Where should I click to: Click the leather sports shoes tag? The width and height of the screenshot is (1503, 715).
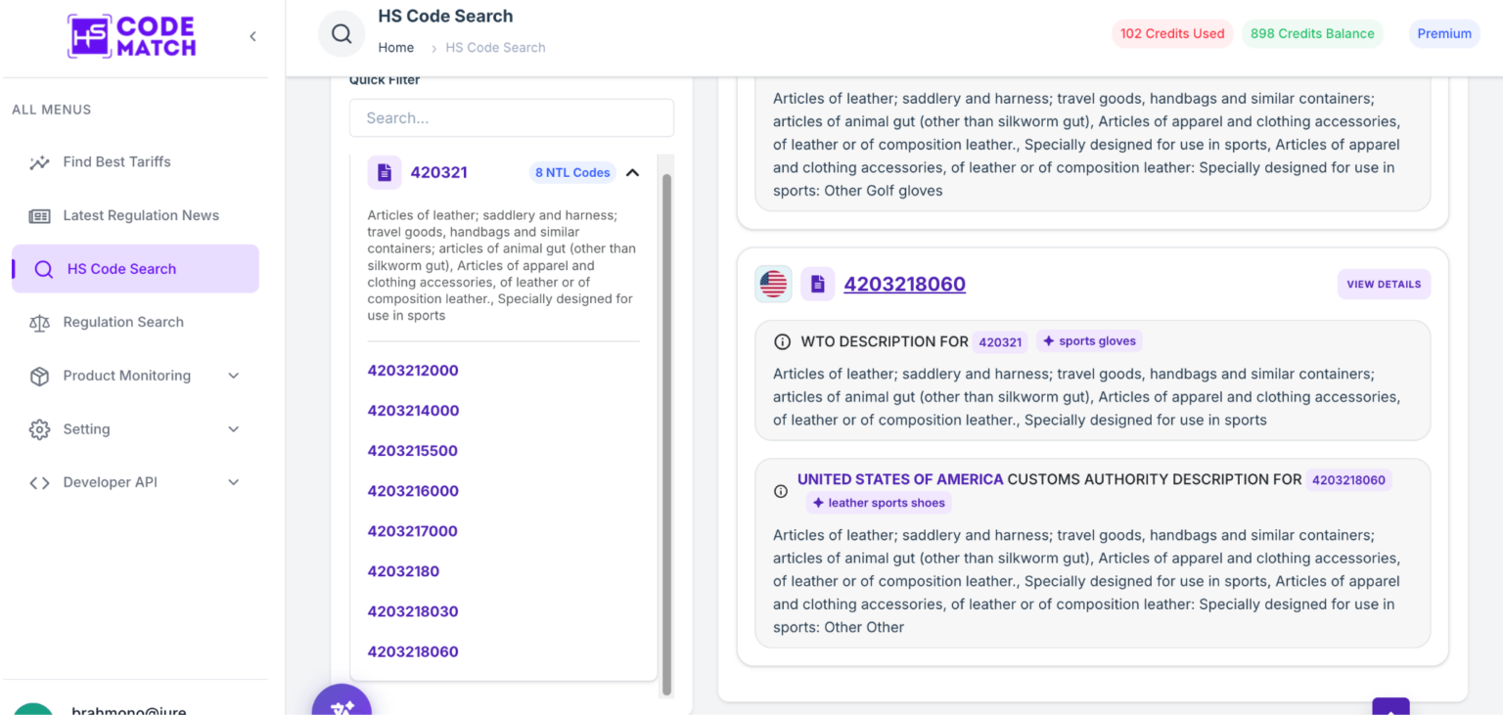tap(879, 503)
